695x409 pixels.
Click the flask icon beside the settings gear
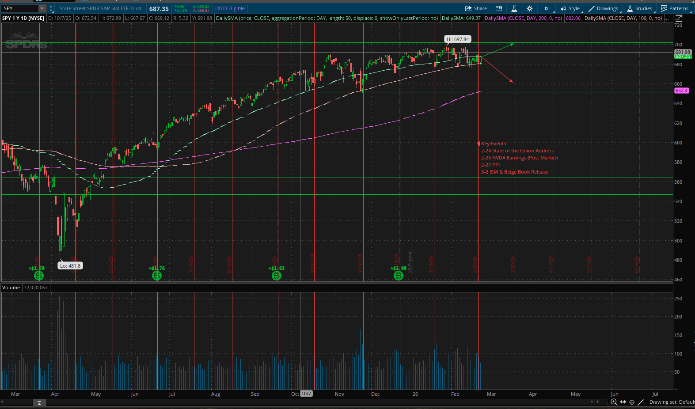[514, 8]
